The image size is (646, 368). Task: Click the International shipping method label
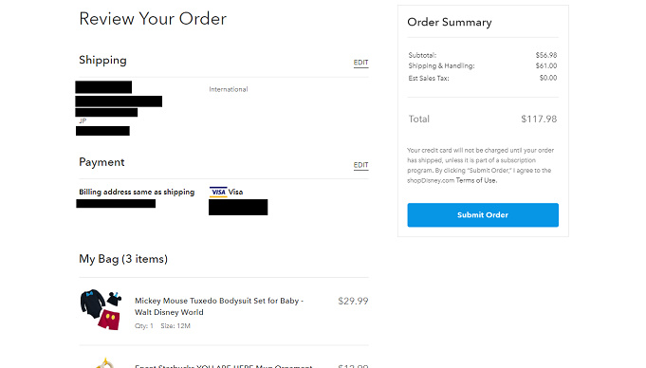click(229, 89)
